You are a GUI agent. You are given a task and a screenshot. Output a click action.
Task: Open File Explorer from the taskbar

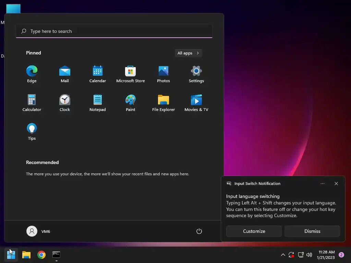[26, 255]
